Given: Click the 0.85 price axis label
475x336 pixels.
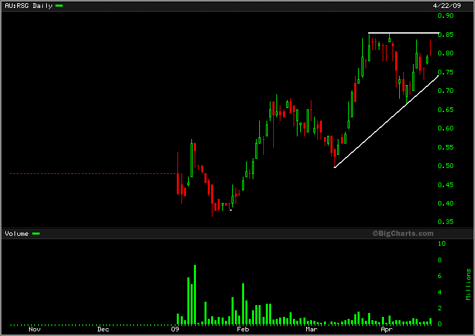Looking at the screenshot, I should (445, 35).
